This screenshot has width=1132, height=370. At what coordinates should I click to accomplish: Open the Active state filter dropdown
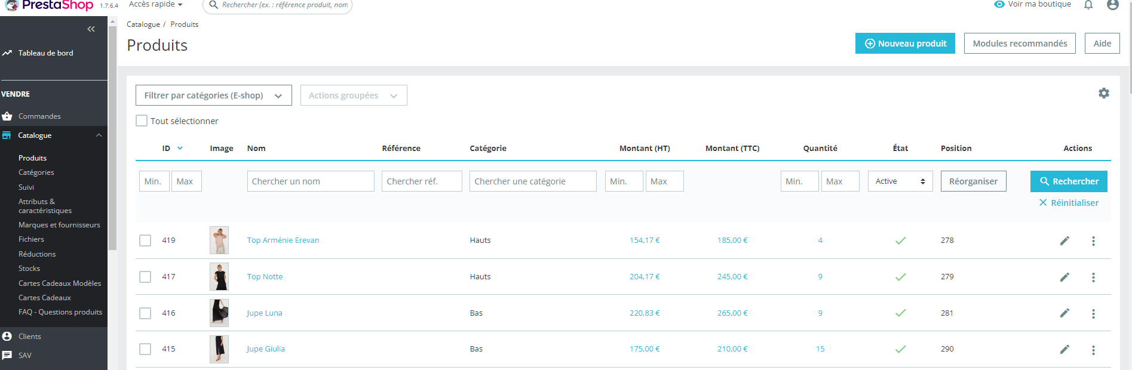(900, 181)
